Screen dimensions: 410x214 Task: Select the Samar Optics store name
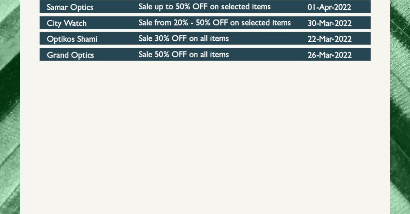70,7
